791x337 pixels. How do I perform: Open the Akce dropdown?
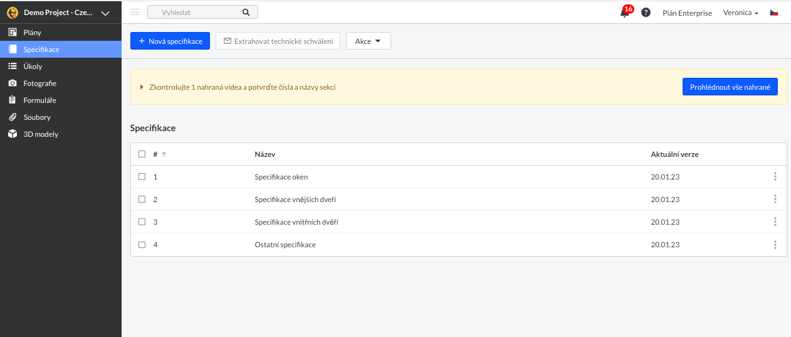(x=368, y=41)
